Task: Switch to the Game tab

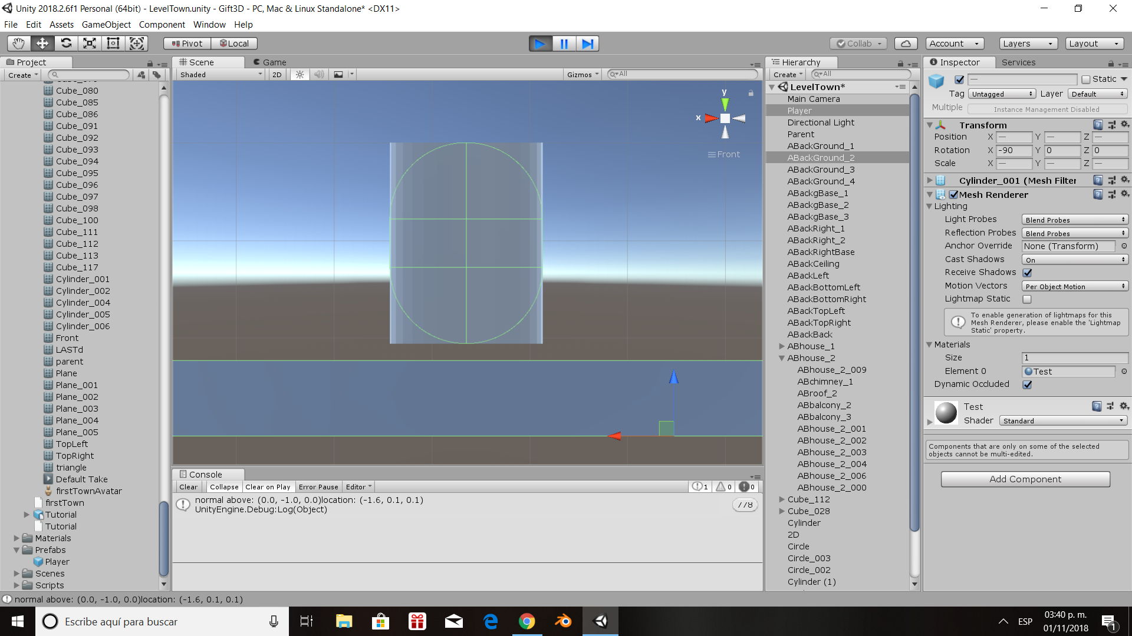Action: pyautogui.click(x=269, y=62)
